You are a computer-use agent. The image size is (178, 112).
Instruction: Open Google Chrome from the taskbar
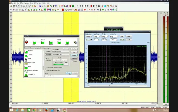[35, 110]
